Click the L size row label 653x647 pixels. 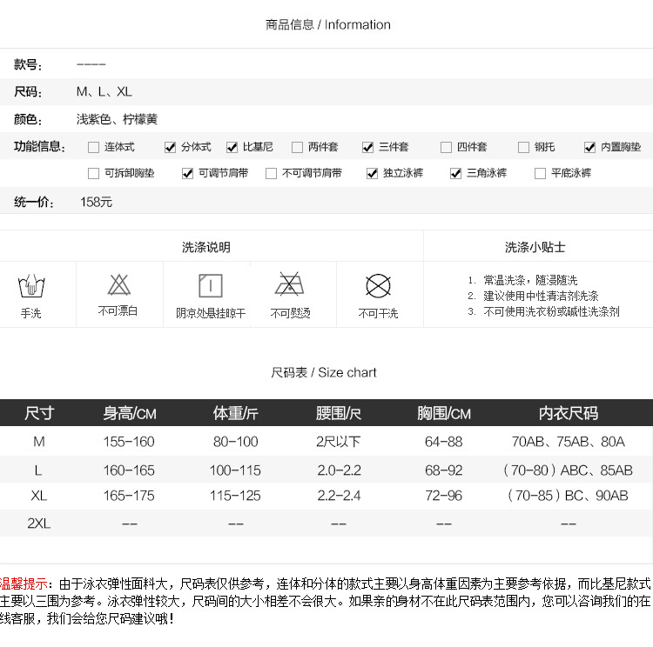[38, 470]
